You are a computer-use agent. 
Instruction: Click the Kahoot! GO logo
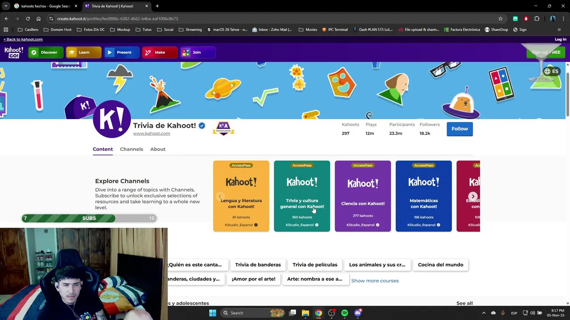coord(14,52)
